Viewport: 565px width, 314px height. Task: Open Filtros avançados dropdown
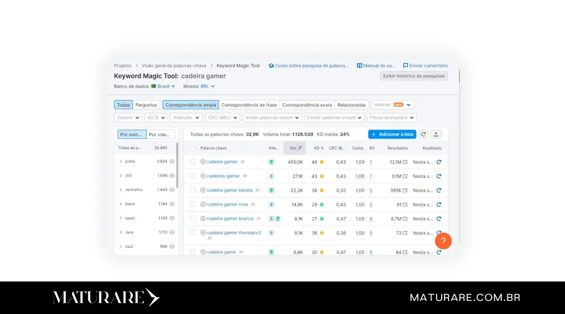[392, 118]
